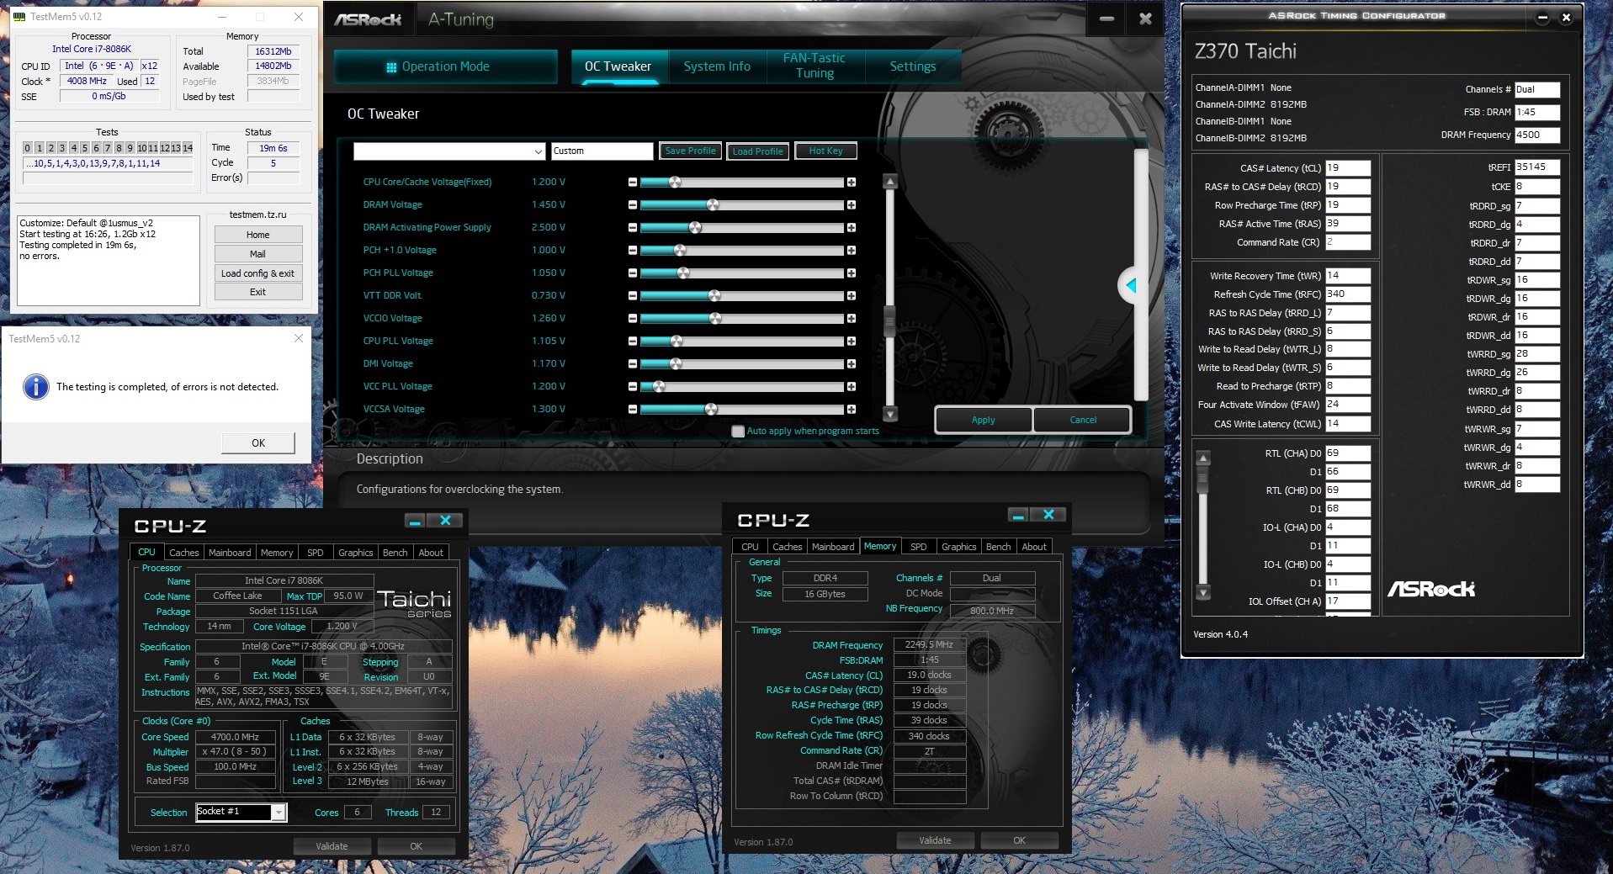Open Bench tab in right CPU-Z window
Image resolution: width=1613 pixels, height=874 pixels.
coord(998,547)
